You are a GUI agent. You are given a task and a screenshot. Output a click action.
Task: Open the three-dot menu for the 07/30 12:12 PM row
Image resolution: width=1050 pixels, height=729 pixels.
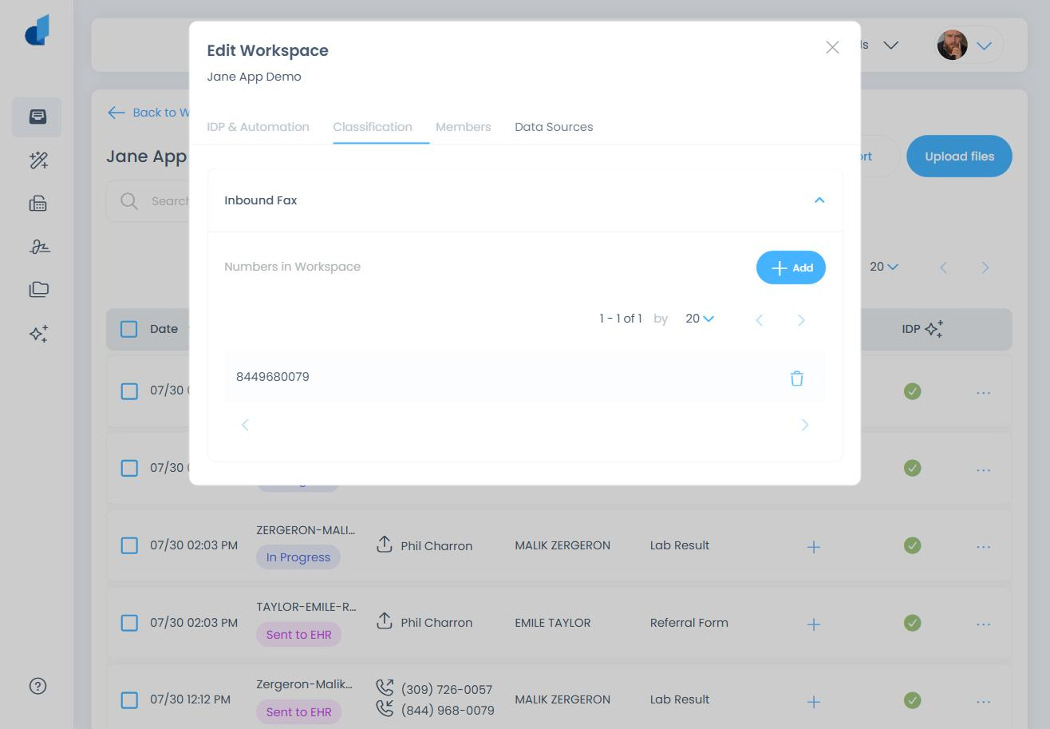(x=983, y=702)
